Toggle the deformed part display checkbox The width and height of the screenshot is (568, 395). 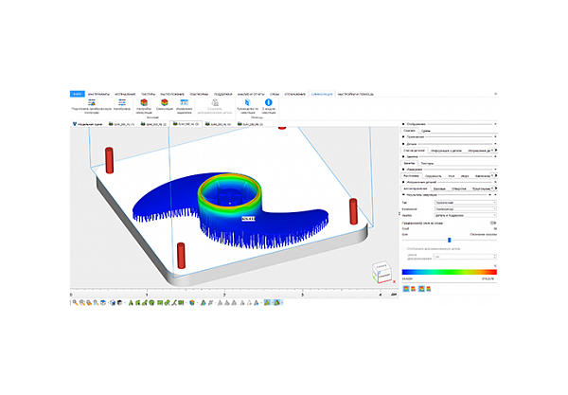coord(404,247)
